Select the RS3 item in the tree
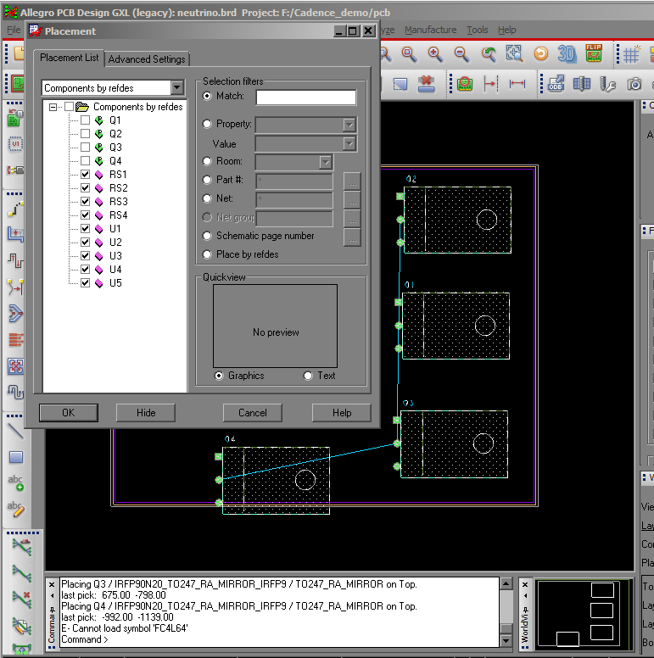 119,202
